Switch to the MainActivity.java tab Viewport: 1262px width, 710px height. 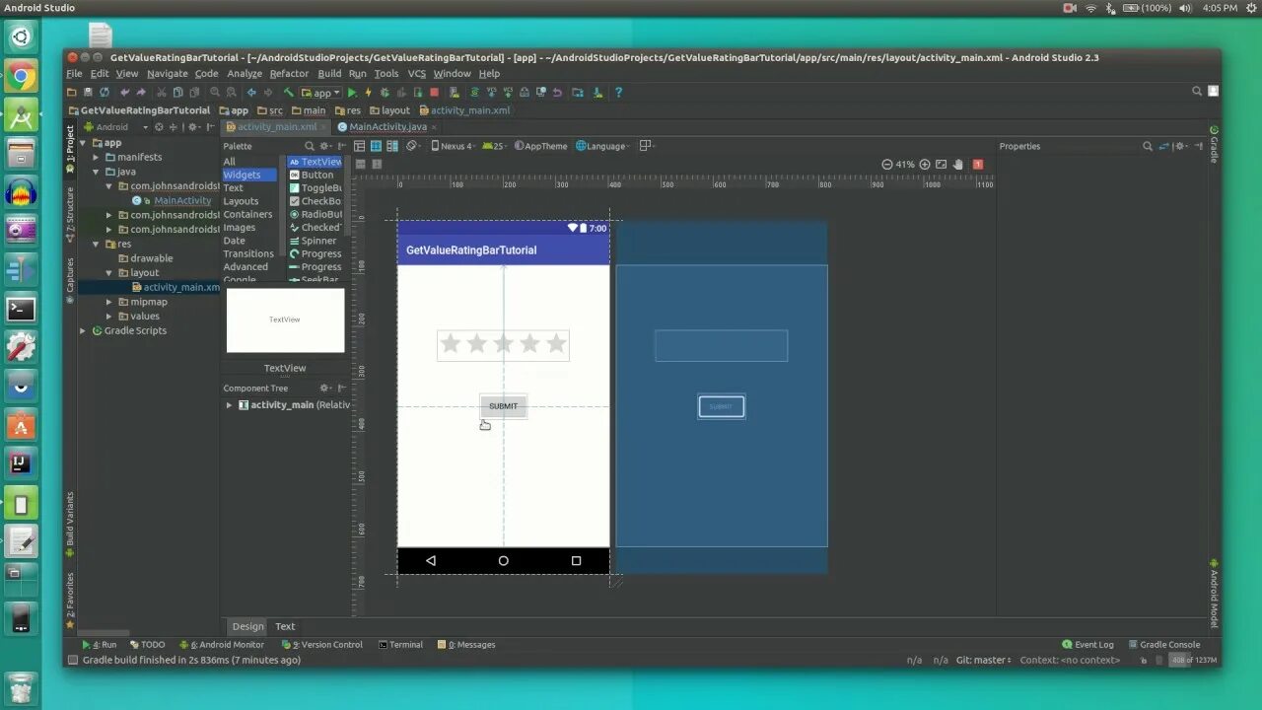(x=387, y=127)
